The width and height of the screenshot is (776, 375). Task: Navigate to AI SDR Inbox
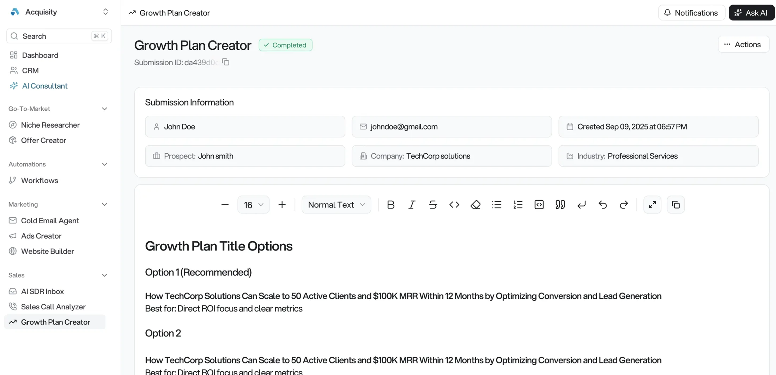click(x=42, y=291)
